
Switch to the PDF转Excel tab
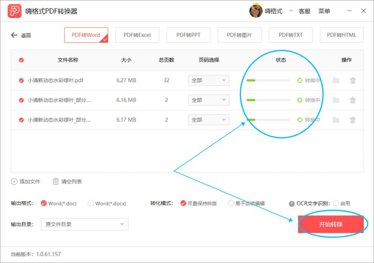point(137,35)
